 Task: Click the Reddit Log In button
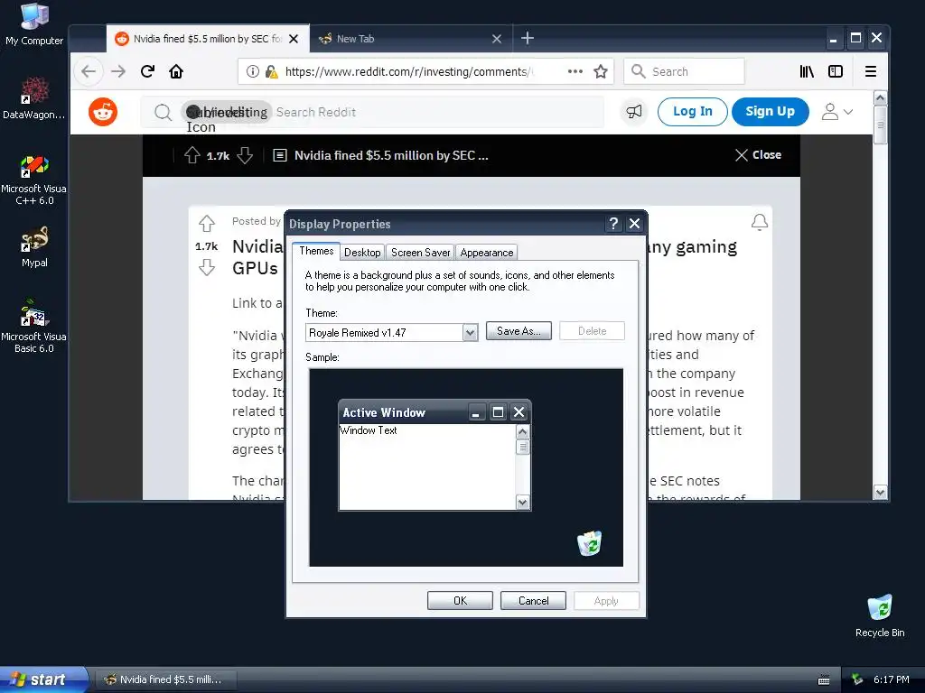coord(693,111)
